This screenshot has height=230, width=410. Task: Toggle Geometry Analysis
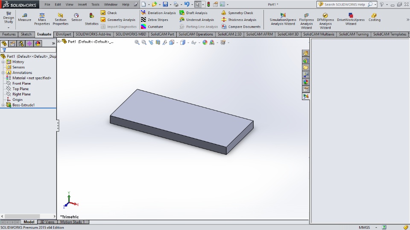[x=118, y=20]
